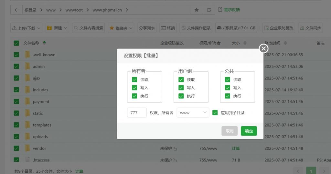Image resolution: width=331 pixels, height=174 pixels.
Task: Click the admin folder icon
Action: click(x=27, y=66)
